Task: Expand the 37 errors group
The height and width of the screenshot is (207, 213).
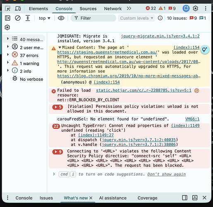Action: point(8,55)
